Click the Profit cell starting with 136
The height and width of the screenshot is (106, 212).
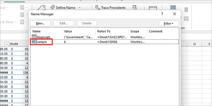point(19,72)
